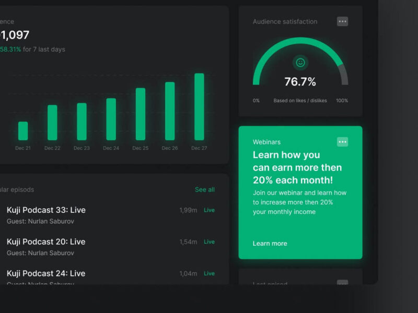This screenshot has height=313, width=418.
Task: Open the Last episode card options menu
Action: click(x=342, y=283)
